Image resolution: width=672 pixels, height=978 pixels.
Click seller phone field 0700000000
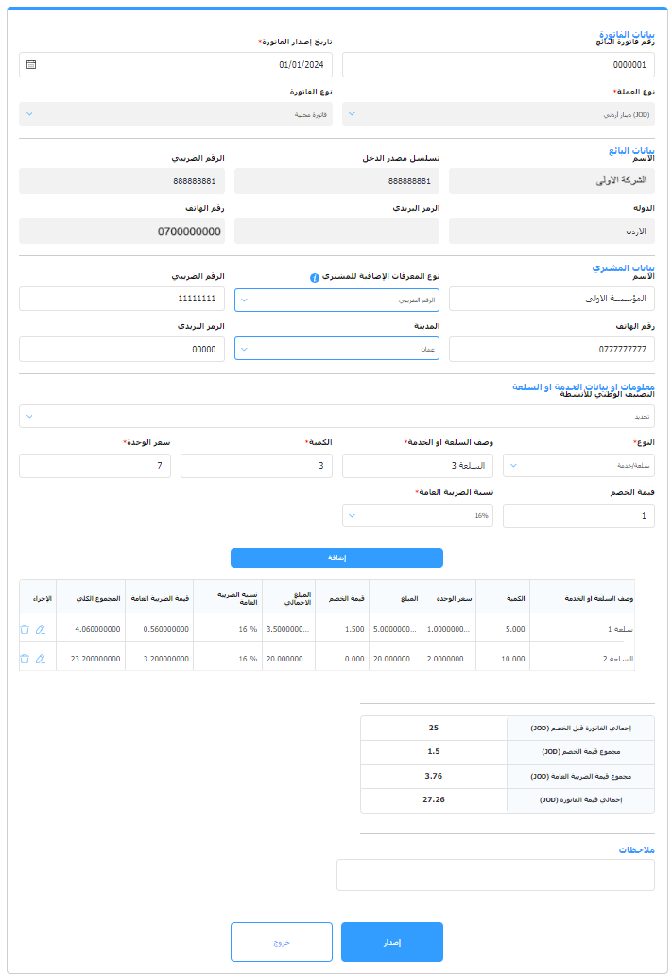click(x=122, y=231)
